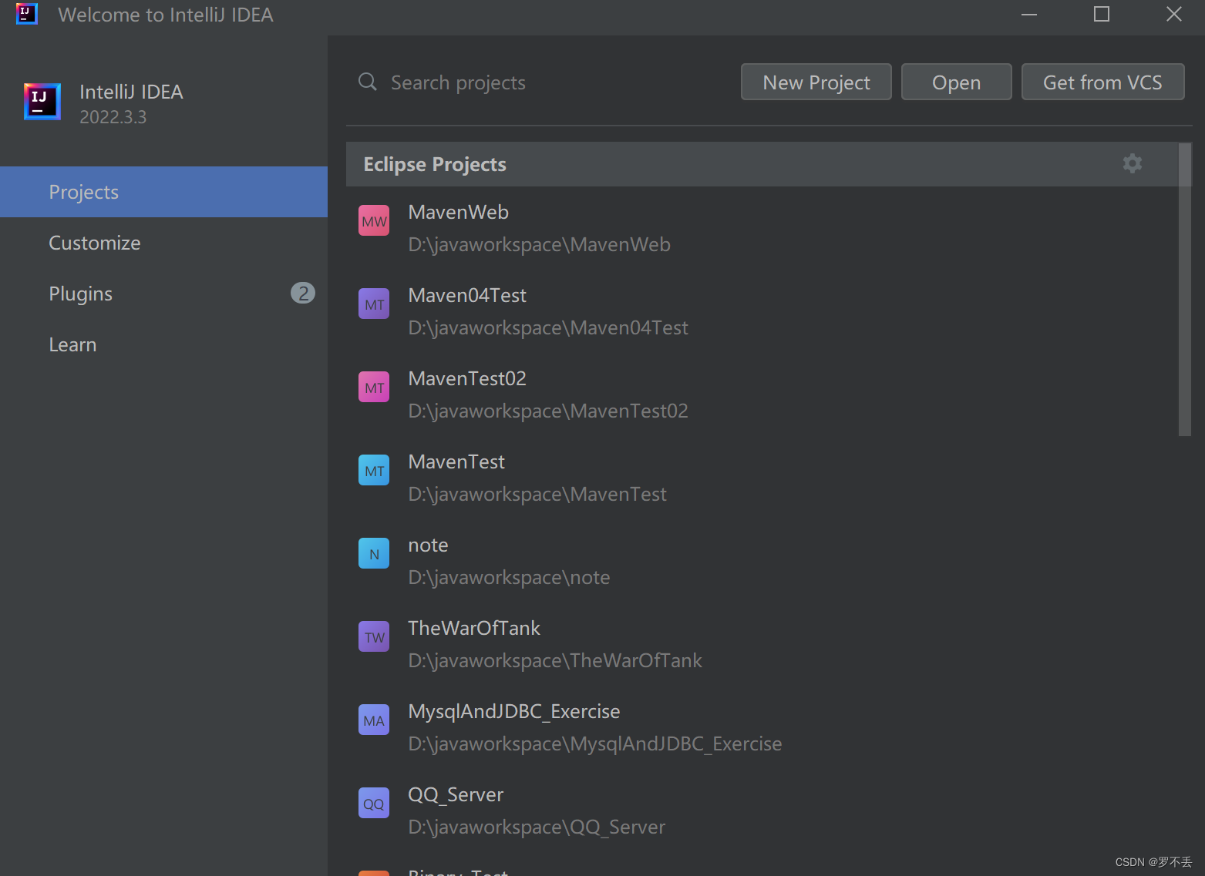Close the Welcome to IntelliJ IDEA window
This screenshot has width=1205, height=876.
click(1173, 15)
